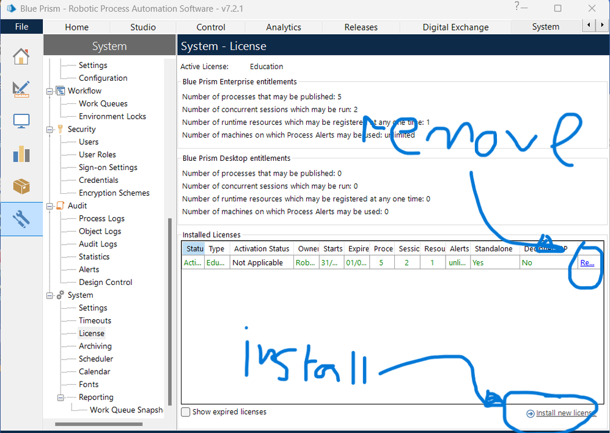Click the Security key icon in tree
The width and height of the screenshot is (610, 433).
point(61,129)
